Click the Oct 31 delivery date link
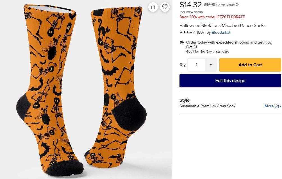The height and width of the screenshot is (179, 282). 192,47
